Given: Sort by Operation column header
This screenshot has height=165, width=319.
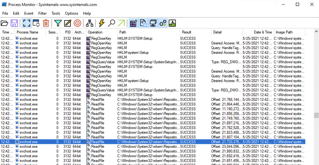Looking at the screenshot, I should [102, 32].
